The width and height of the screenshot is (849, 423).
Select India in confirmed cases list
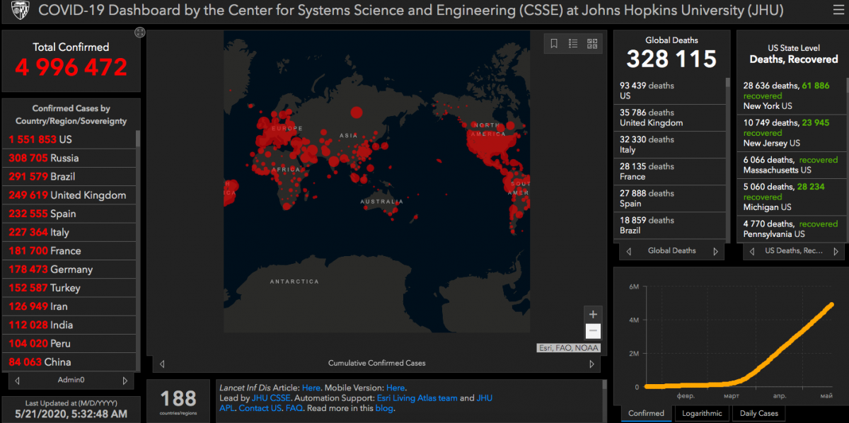point(69,325)
